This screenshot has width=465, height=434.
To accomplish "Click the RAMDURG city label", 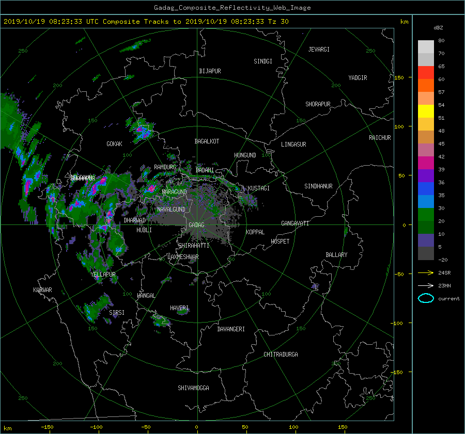I will tap(165, 167).
